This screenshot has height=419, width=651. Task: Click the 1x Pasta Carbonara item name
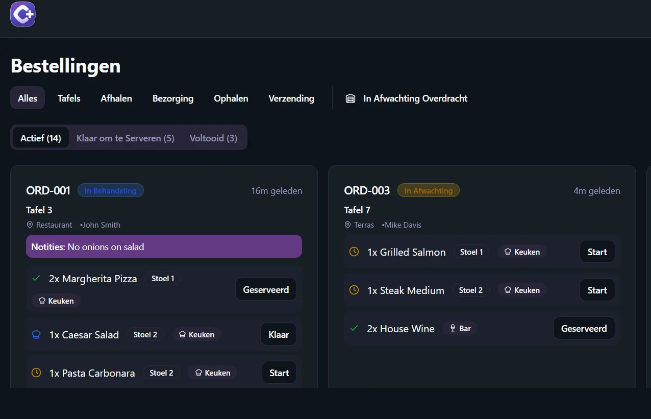coord(92,373)
